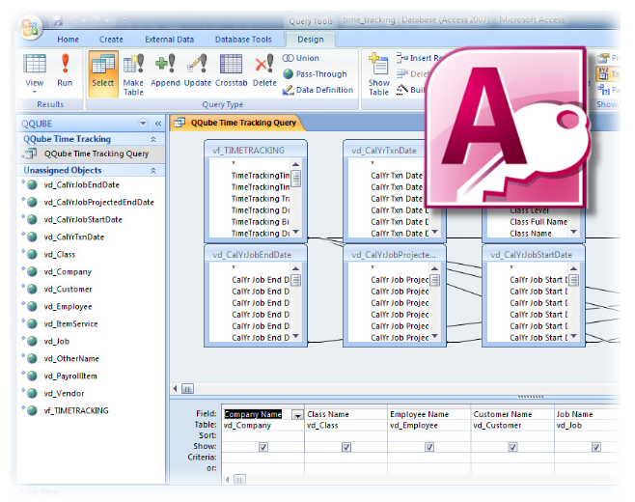The width and height of the screenshot is (635, 502).
Task: Toggle Show checkbox for Customer Name column
Action: pos(512,447)
